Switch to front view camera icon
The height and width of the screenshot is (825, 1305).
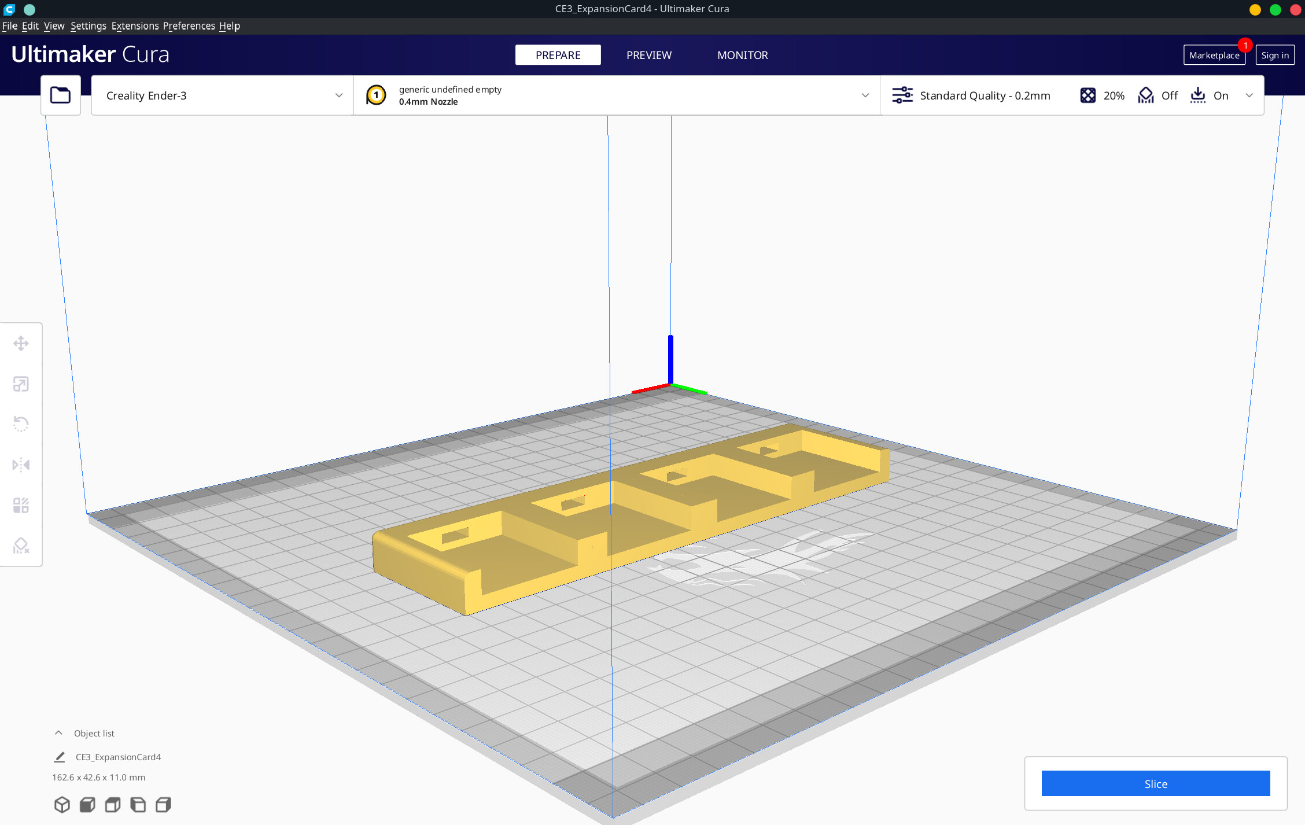click(87, 805)
